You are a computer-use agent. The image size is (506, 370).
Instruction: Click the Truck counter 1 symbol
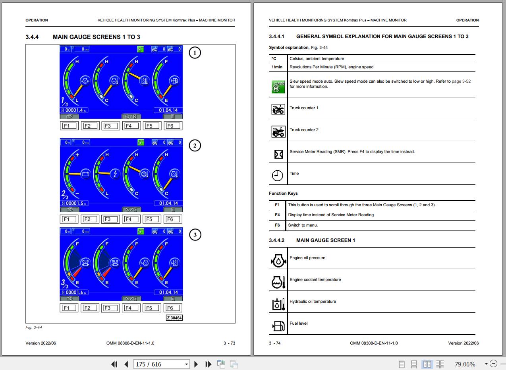278,108
